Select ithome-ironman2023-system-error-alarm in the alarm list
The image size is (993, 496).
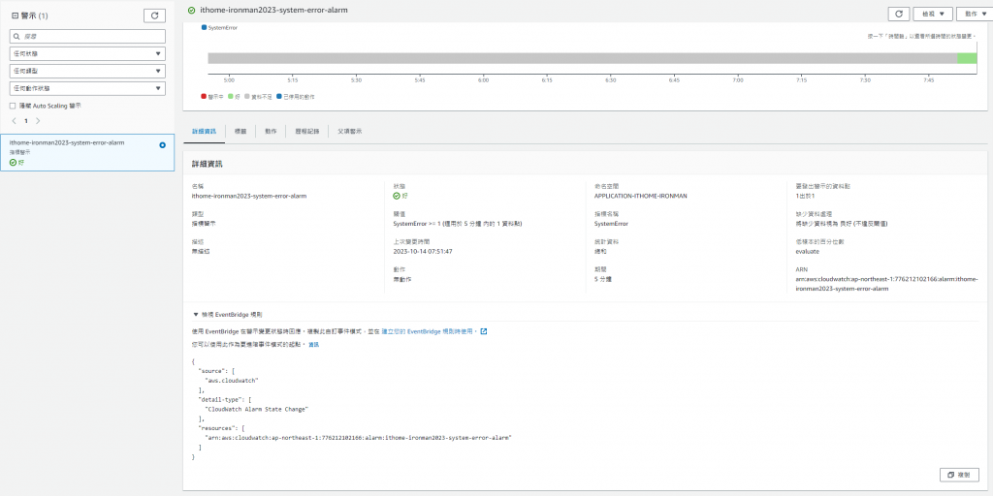(87, 152)
